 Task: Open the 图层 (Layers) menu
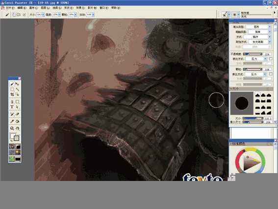tap(45, 8)
